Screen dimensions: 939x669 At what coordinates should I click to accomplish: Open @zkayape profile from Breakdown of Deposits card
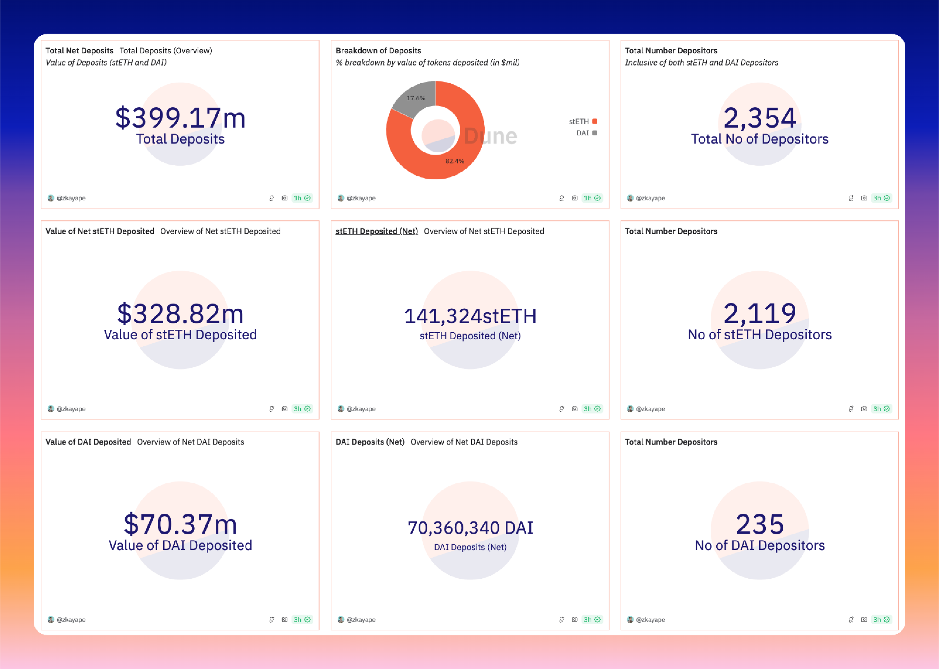tap(361, 198)
